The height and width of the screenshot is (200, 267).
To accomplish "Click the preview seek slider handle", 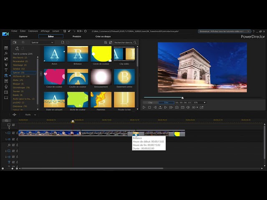I will click(x=183, y=97).
